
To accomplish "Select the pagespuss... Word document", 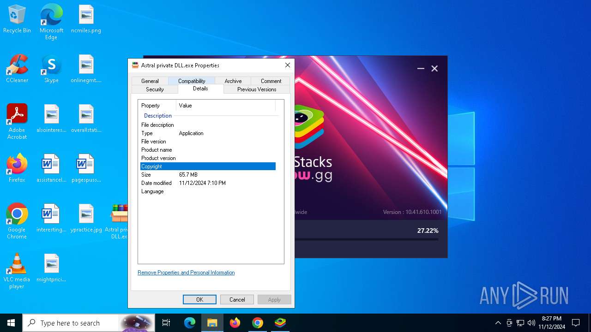I will coord(86,169).
